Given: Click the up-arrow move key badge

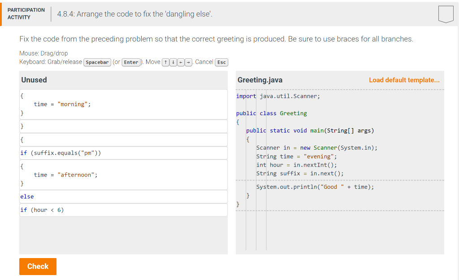Looking at the screenshot, I should [165, 62].
